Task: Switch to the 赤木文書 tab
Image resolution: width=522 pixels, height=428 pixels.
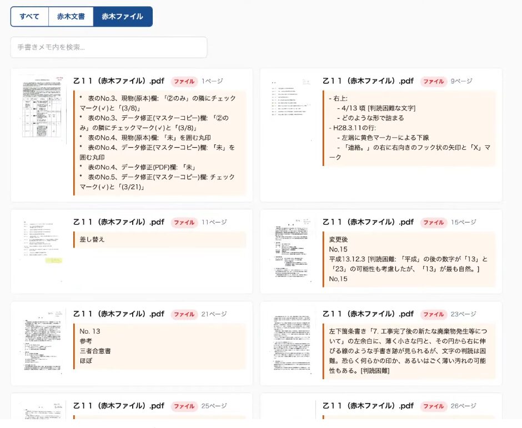Action: (x=71, y=17)
